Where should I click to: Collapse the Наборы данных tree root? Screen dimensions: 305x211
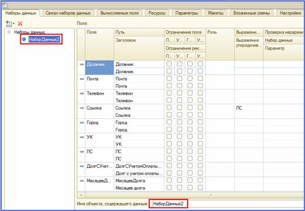9,32
